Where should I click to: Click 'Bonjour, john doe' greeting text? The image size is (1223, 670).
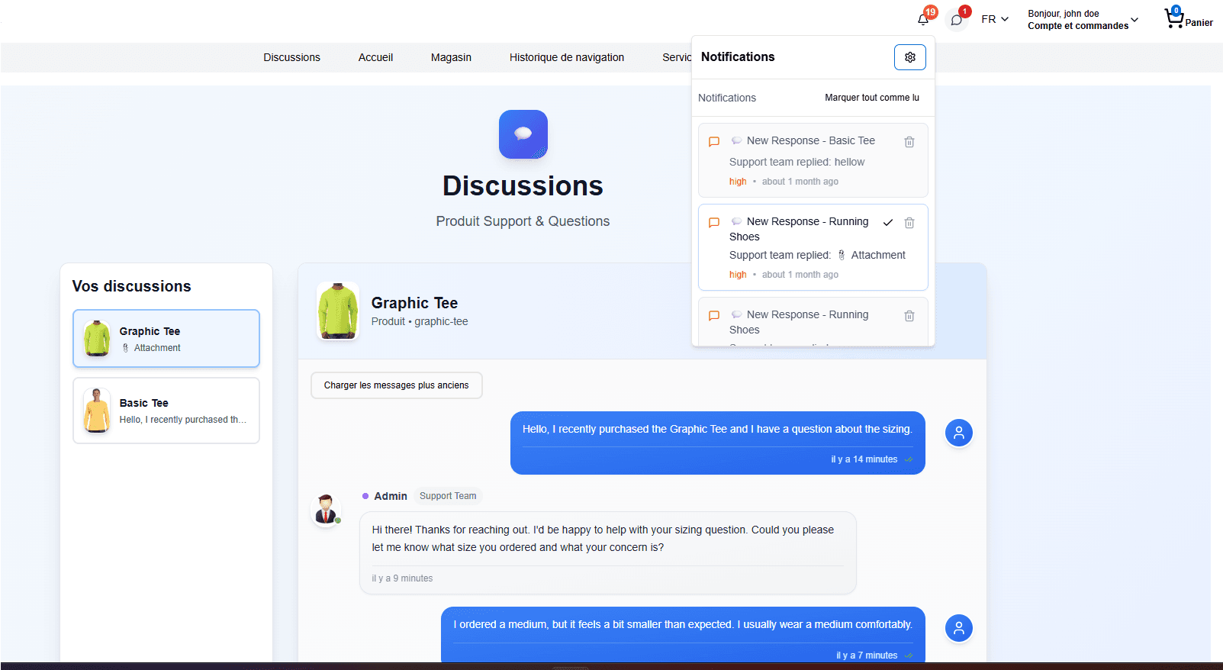[1064, 14]
